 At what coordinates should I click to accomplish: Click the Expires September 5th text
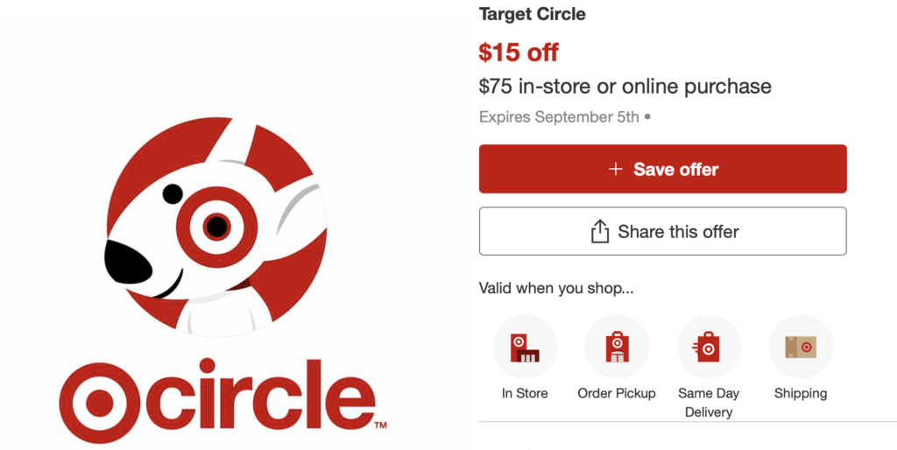click(559, 117)
